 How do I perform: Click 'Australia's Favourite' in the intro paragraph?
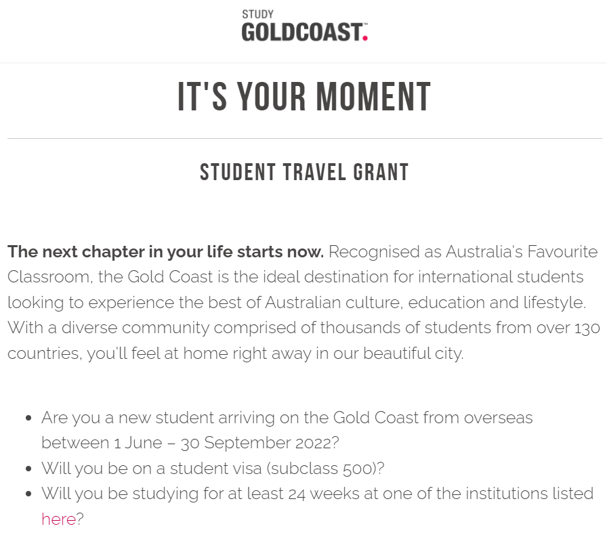pyautogui.click(x=522, y=252)
